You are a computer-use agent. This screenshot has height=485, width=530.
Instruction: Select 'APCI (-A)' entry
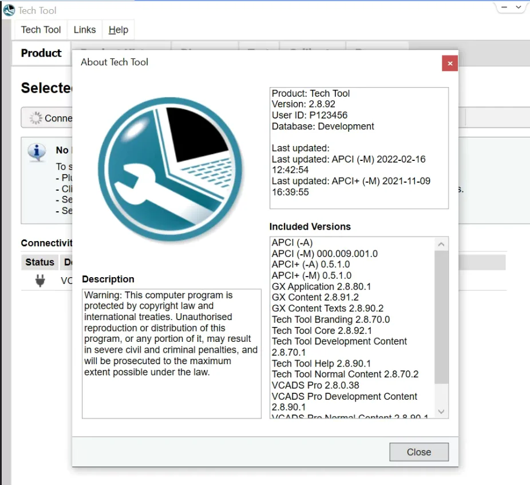[292, 243]
